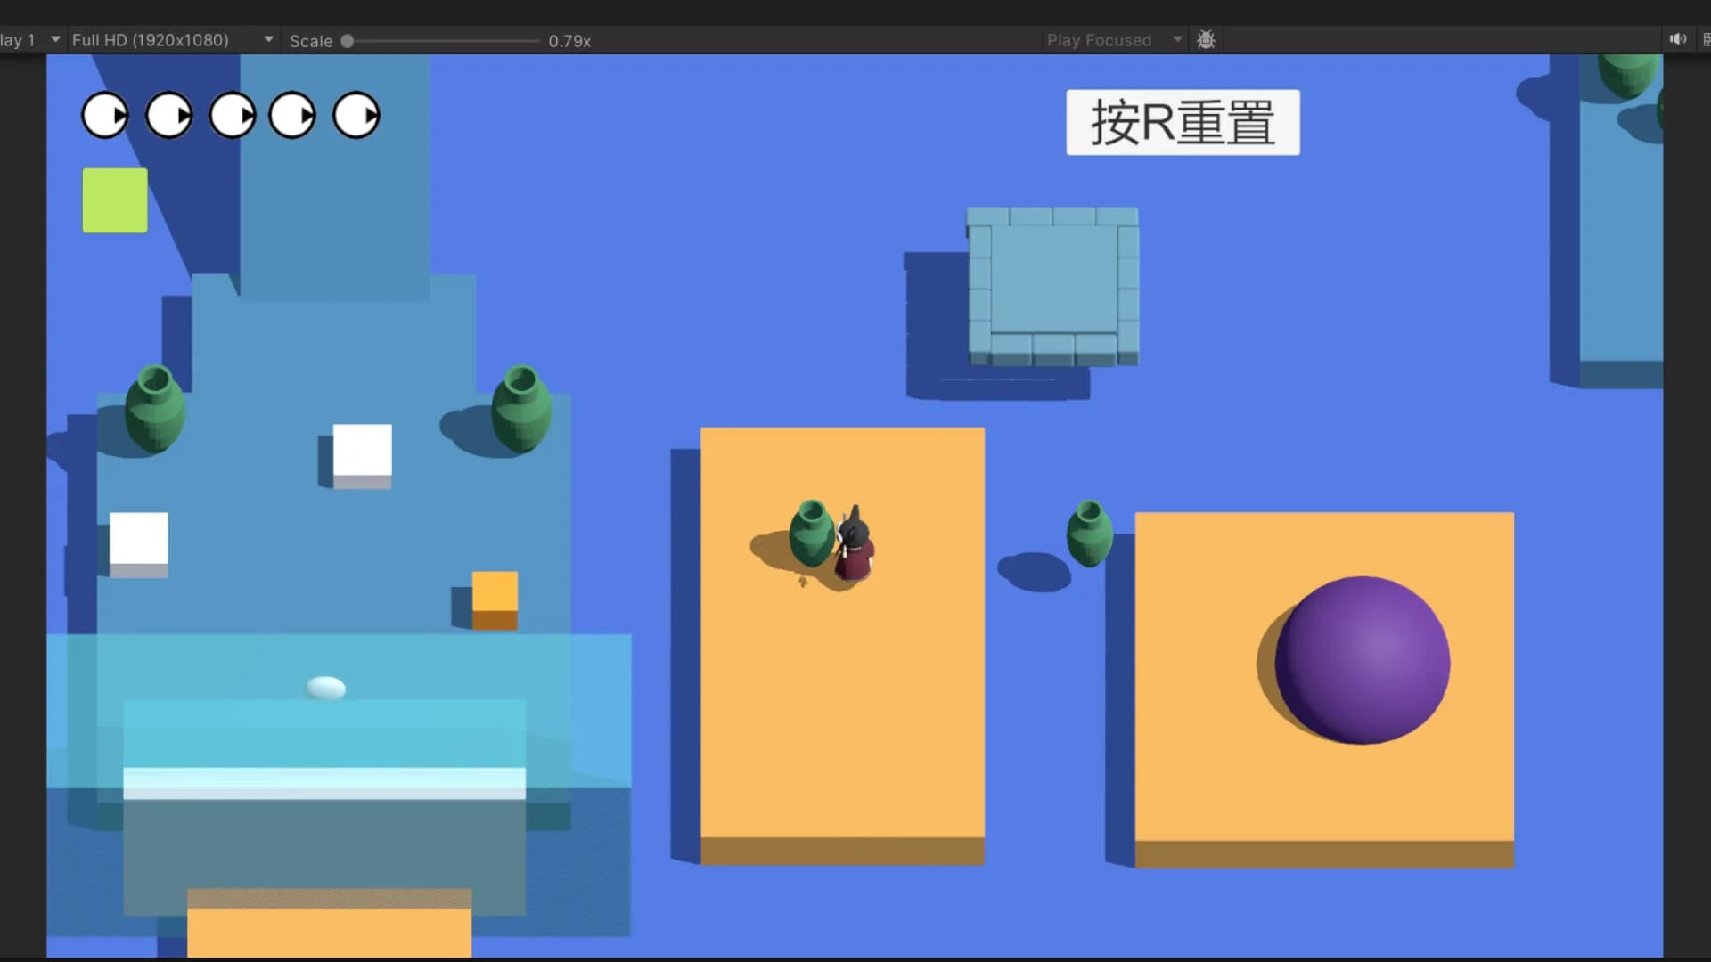Open the Display 1 dropdown
The height and width of the screenshot is (962, 1711).
point(31,40)
